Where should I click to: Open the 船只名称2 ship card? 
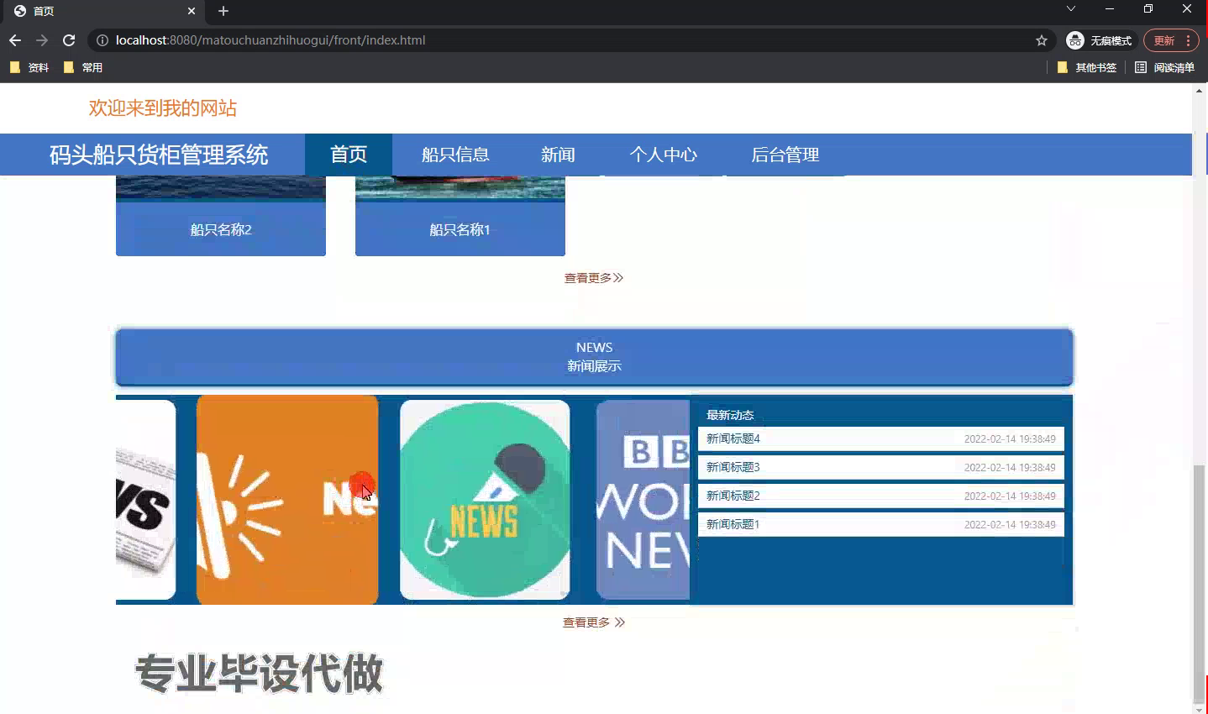point(221,216)
